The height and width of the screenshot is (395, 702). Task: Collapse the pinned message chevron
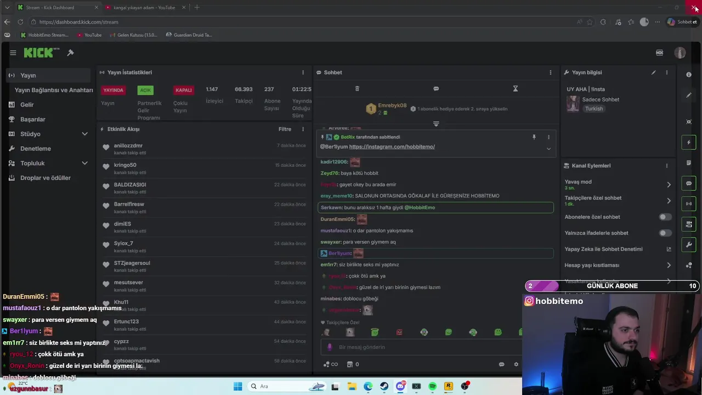click(x=548, y=149)
